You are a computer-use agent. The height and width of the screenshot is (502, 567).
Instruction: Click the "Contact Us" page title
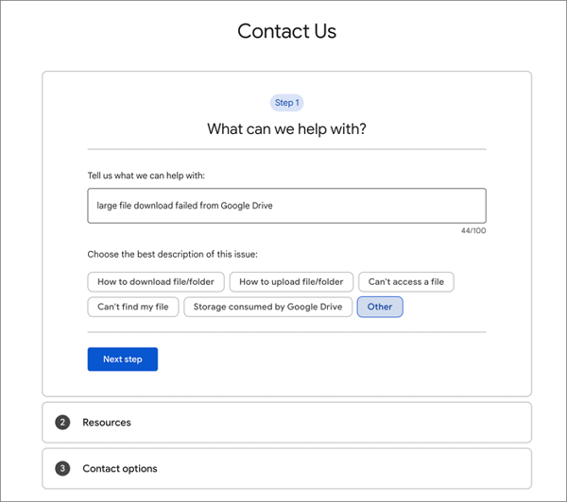286,31
